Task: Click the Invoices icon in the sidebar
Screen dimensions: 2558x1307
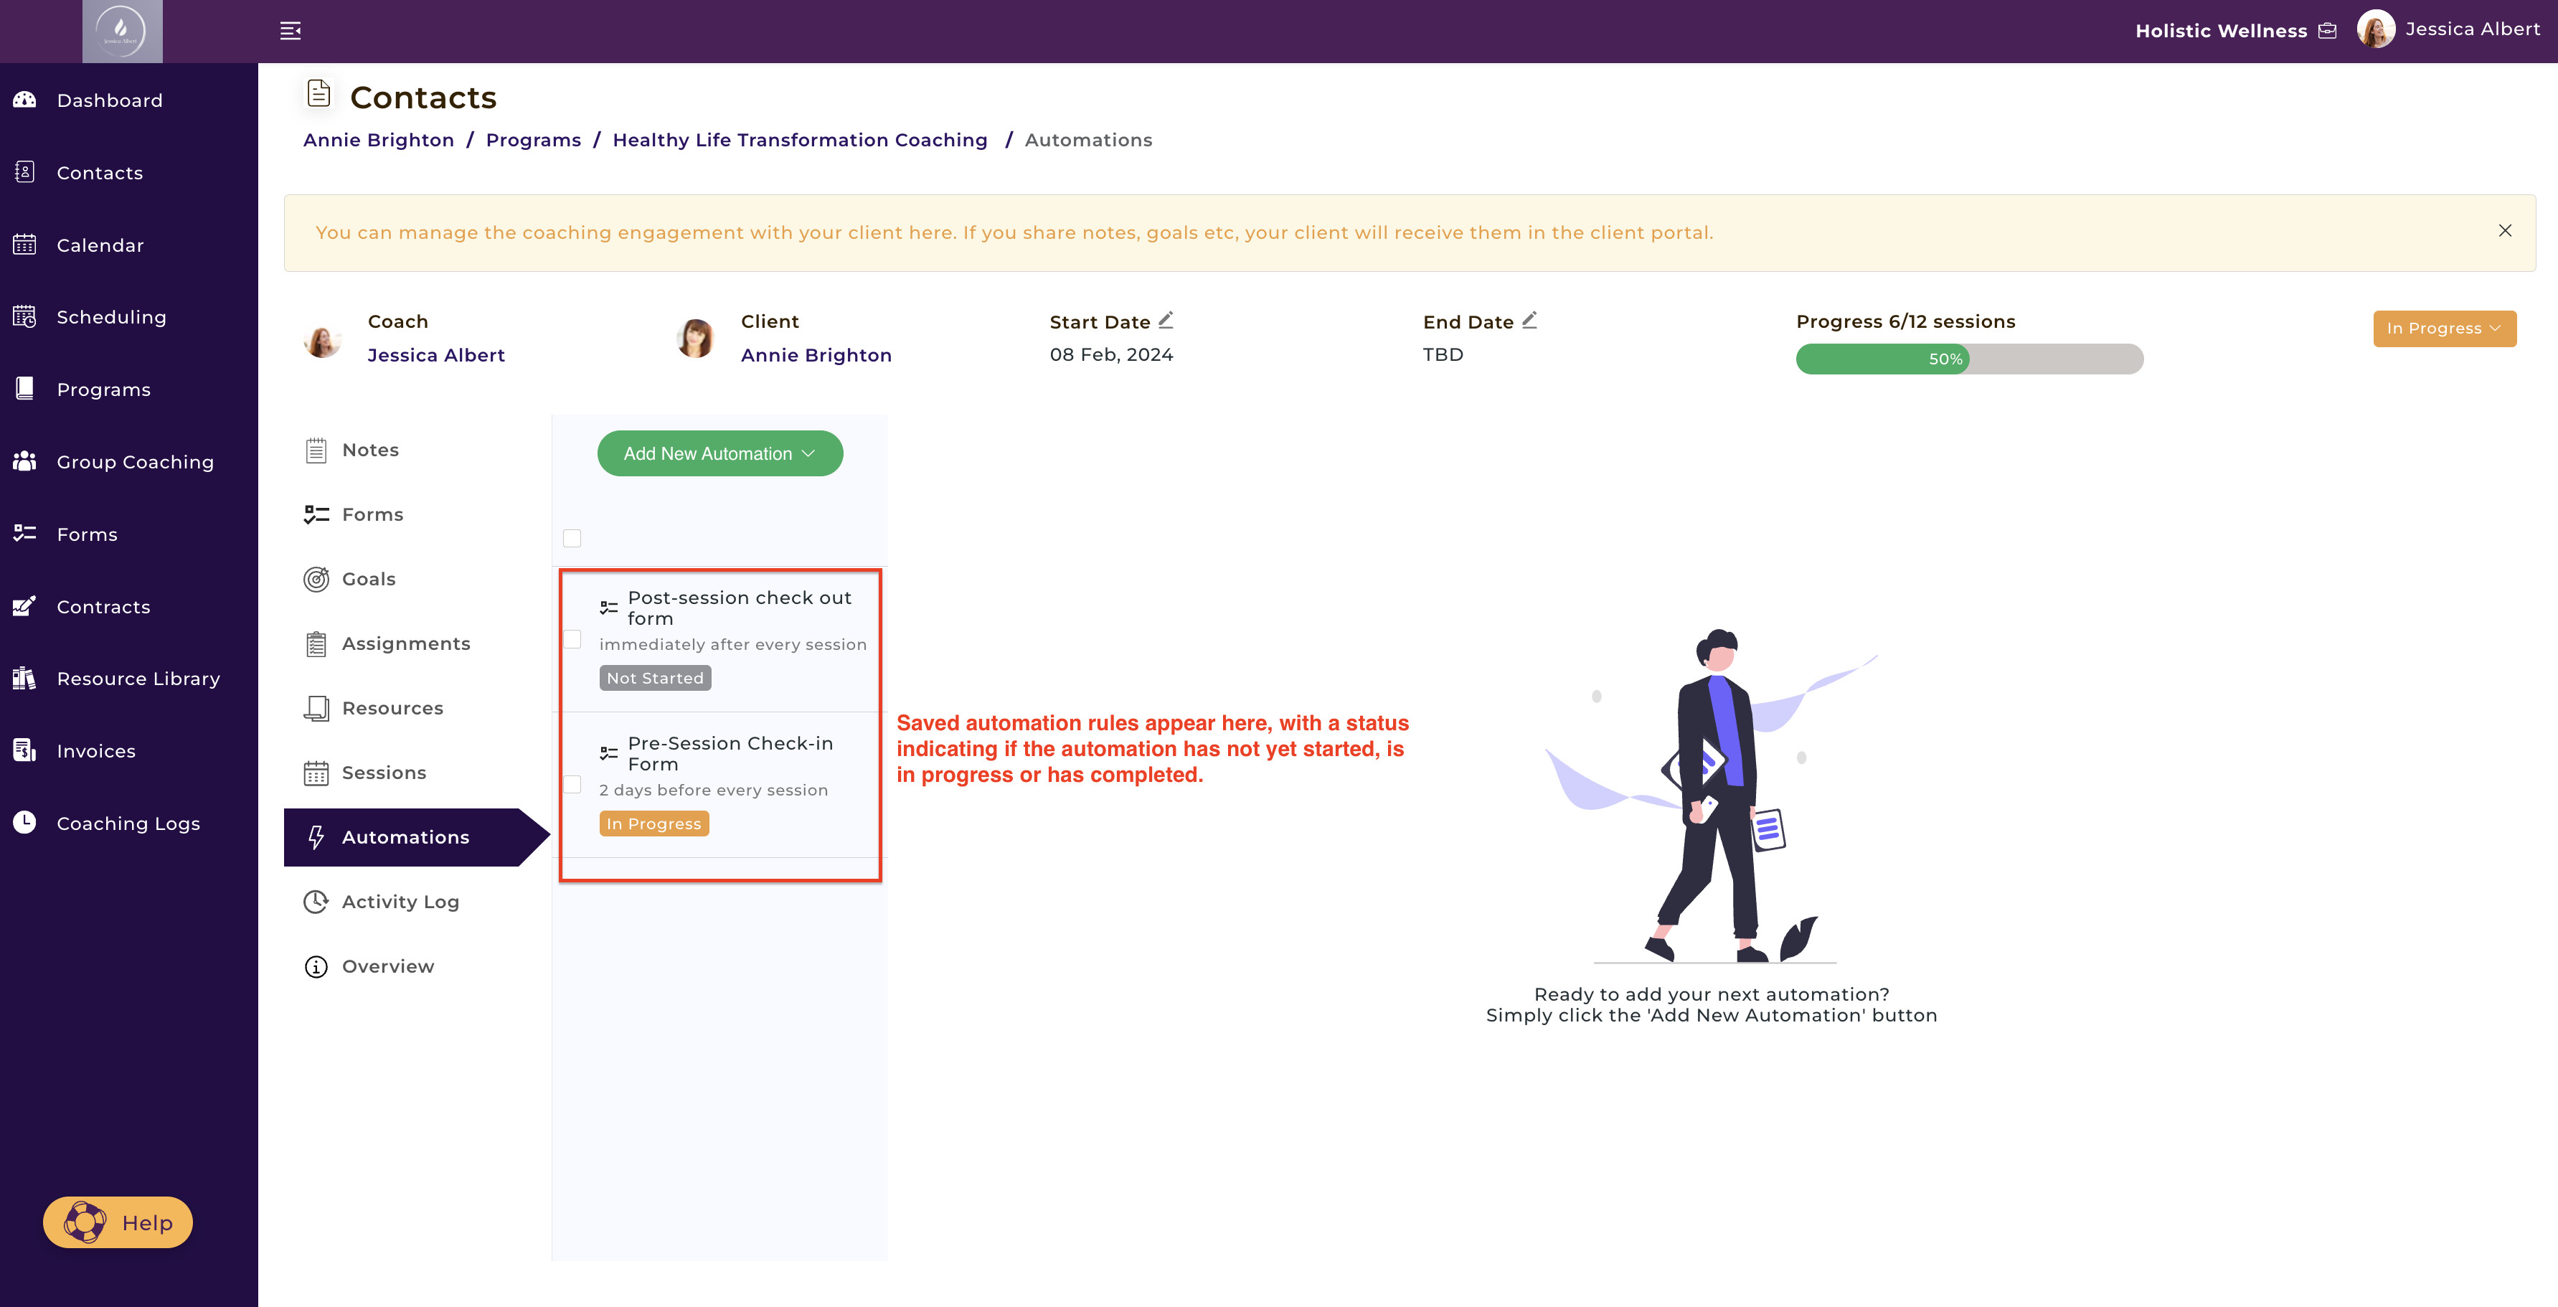Action: click(x=25, y=750)
